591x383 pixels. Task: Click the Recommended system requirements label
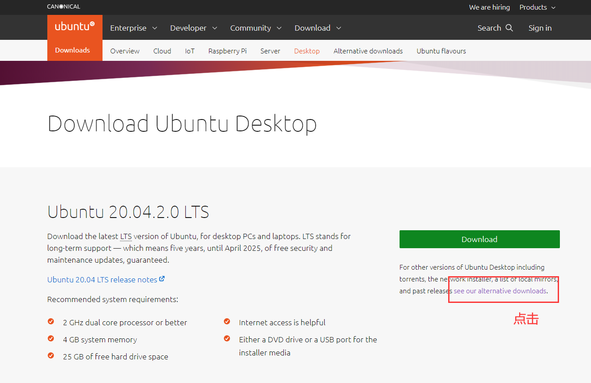point(113,299)
